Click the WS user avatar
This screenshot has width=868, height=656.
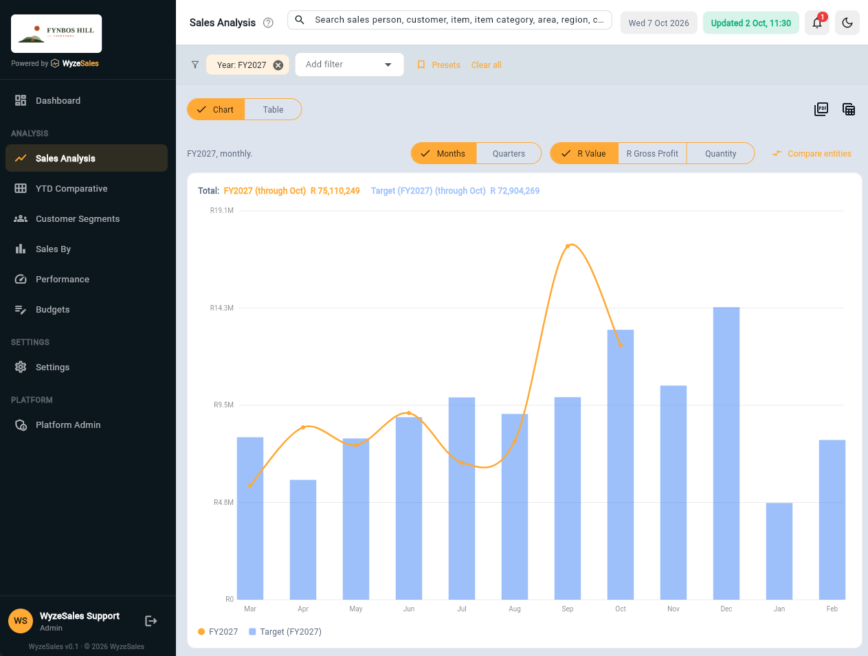21,621
